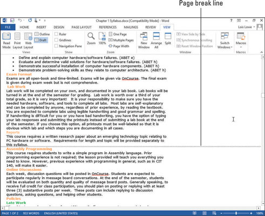Click horizontal scrollbar right arrow
Image resolution: width=265 pixels, height=216 pixels.
point(259,208)
